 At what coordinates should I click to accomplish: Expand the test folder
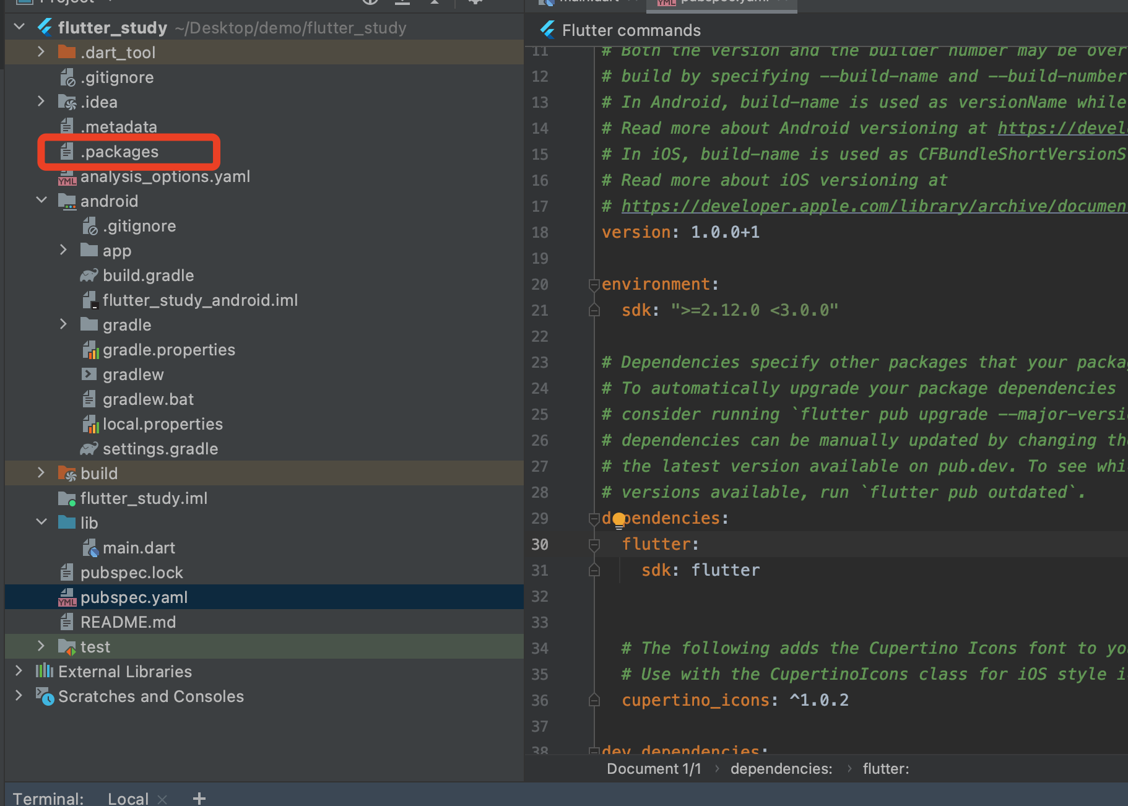(41, 646)
